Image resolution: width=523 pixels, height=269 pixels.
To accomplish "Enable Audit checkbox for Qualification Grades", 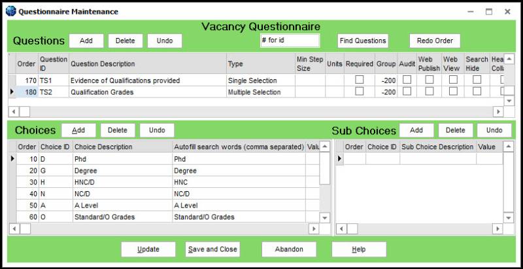I will point(407,92).
